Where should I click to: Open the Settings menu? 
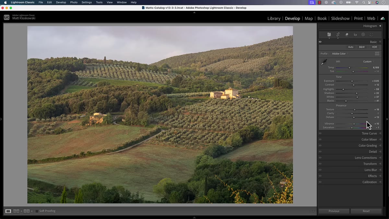point(87,2)
